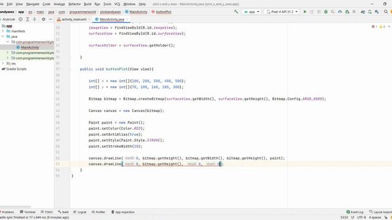Open the Logcat tool window
The height and width of the screenshot is (220, 392).
(80, 212)
